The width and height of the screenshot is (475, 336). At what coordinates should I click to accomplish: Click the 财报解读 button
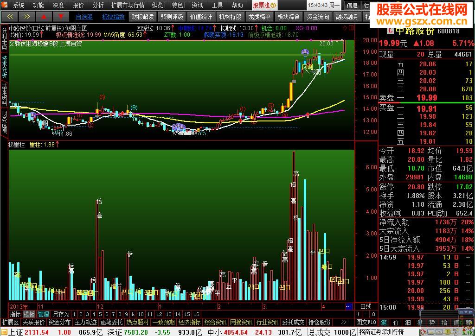pyautogui.click(x=142, y=17)
